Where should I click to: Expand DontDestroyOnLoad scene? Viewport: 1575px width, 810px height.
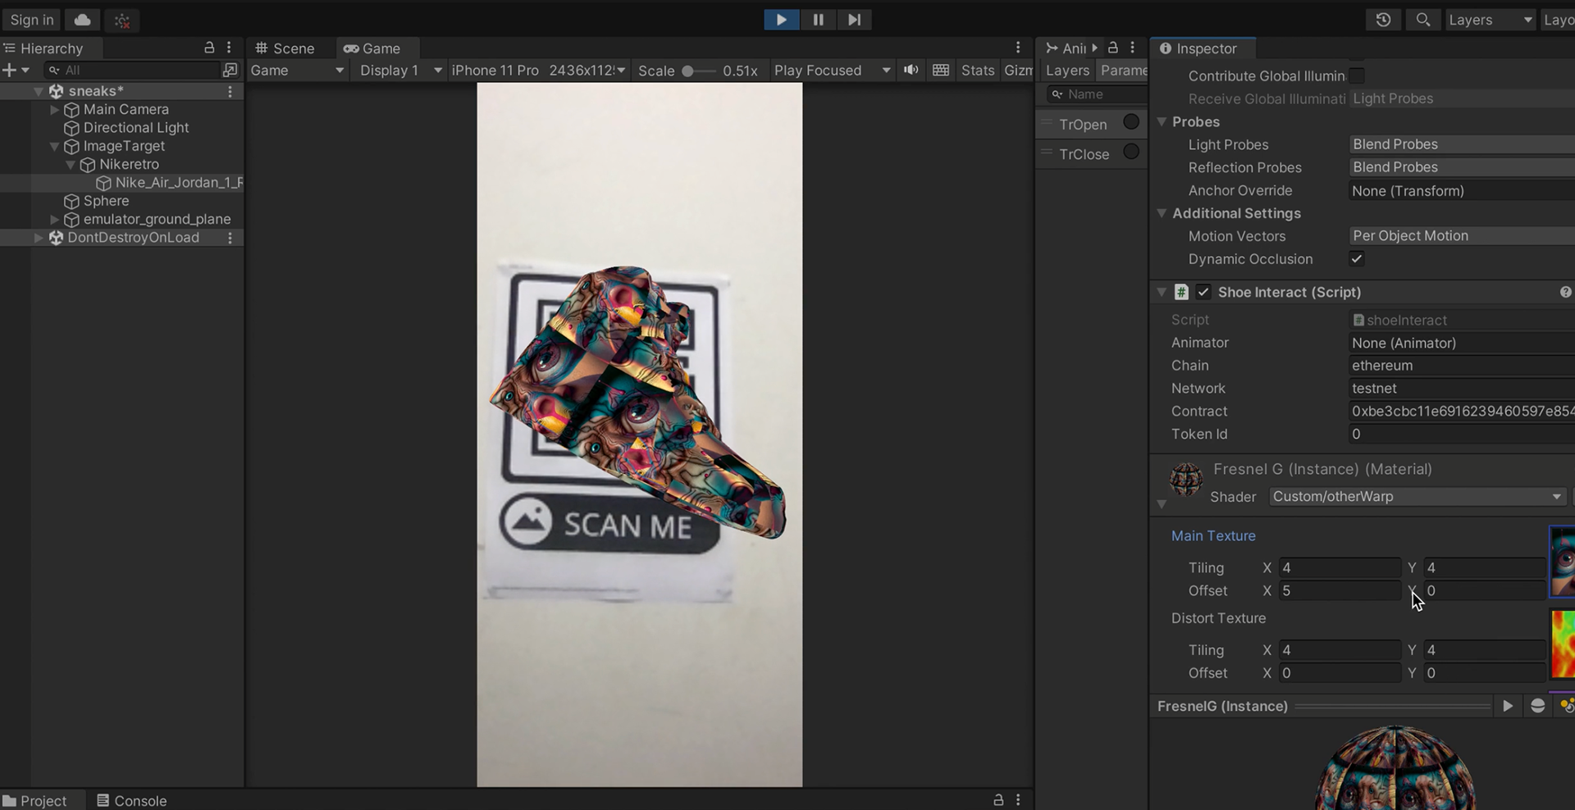(x=39, y=238)
